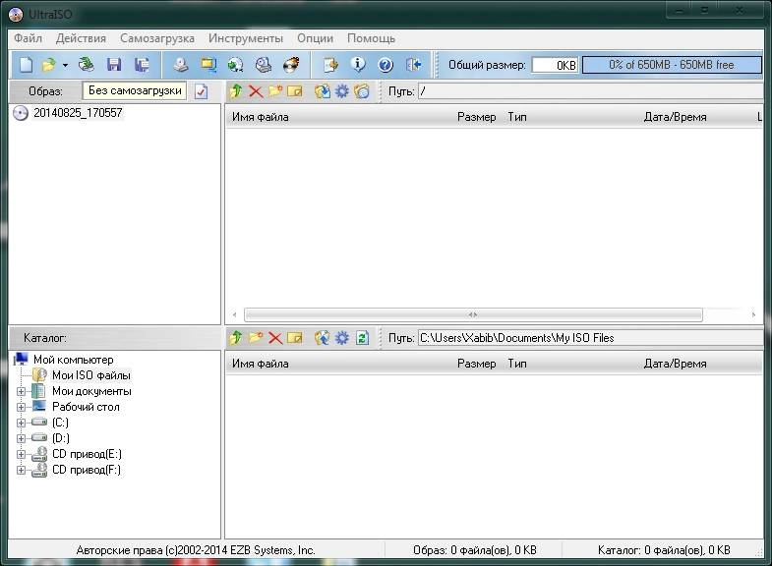Open the Файл menu
The height and width of the screenshot is (566, 772).
tap(28, 38)
